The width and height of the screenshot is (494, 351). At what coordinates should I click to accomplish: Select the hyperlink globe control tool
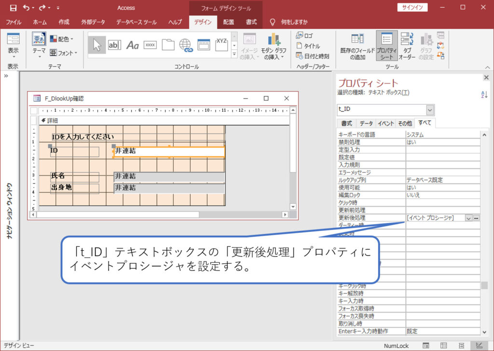186,45
